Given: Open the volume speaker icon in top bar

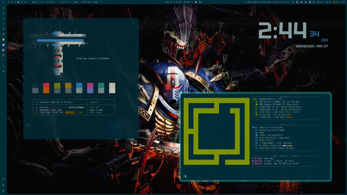Looking at the screenshot, I should tap(301, 2).
